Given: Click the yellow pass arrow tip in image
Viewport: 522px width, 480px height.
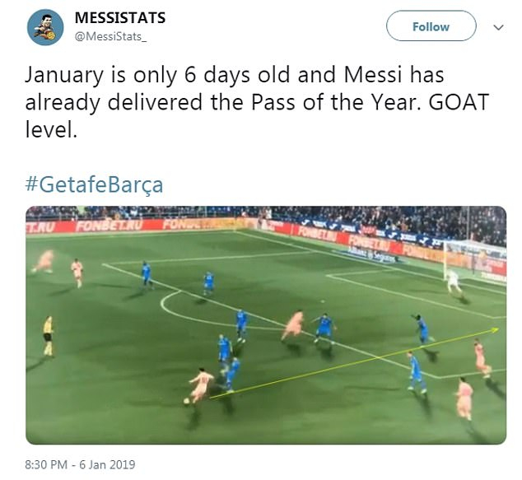Looking at the screenshot, I should (496, 329).
